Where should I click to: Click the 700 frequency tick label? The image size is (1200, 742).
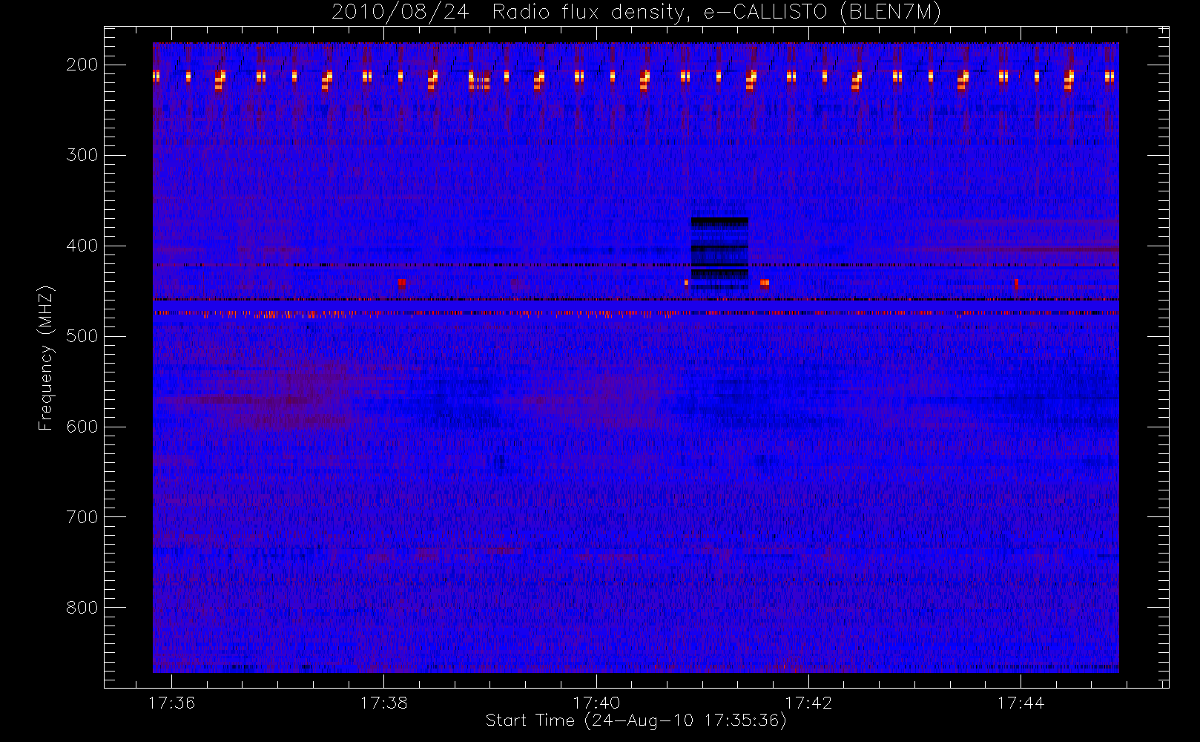tap(82, 517)
